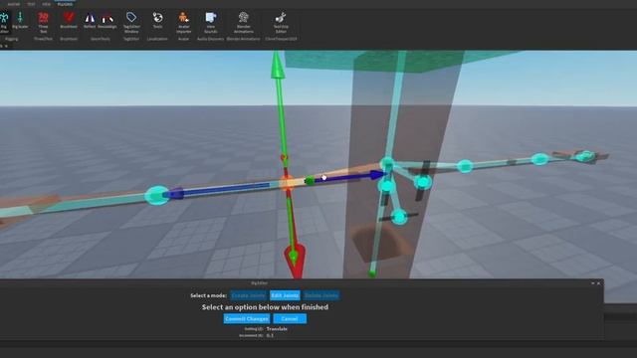Viewport: 637px width, 358px height.
Task: Click the green upward gizmo arrowhead
Action: pyautogui.click(x=278, y=66)
